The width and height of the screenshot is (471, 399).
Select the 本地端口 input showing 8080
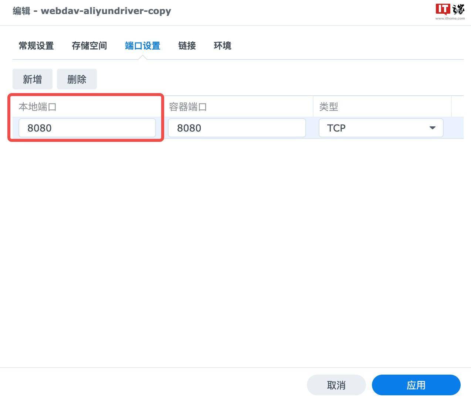click(87, 128)
